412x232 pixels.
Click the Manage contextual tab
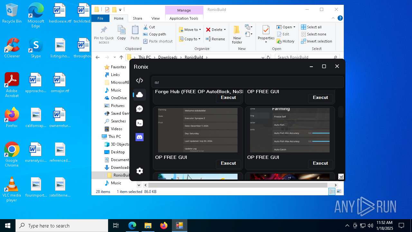[x=184, y=10]
